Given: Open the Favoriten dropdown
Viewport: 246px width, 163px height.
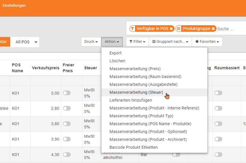Looking at the screenshot, I should tap(207, 42).
